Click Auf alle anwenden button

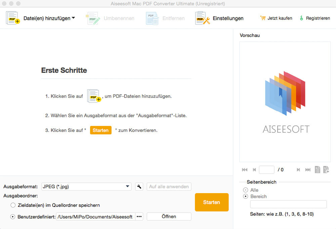point(169,187)
